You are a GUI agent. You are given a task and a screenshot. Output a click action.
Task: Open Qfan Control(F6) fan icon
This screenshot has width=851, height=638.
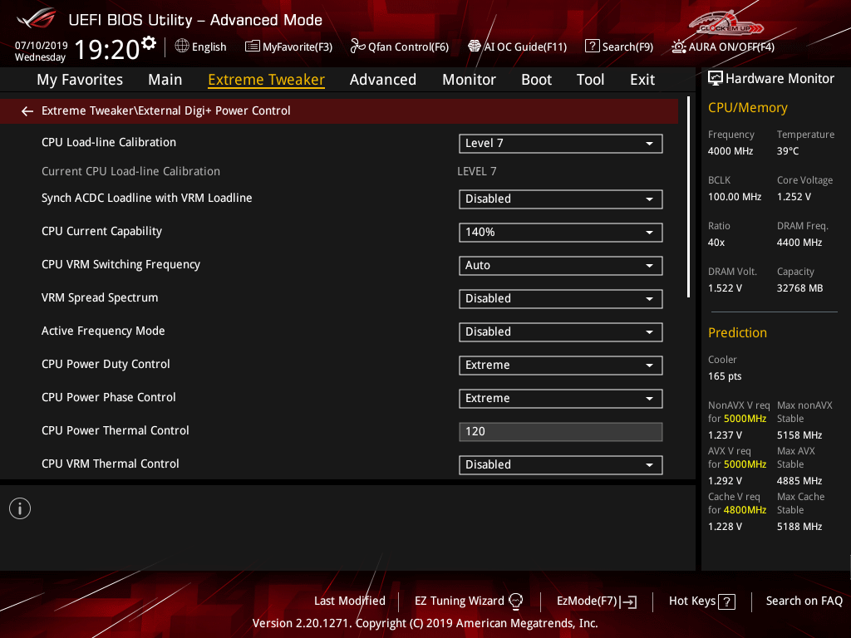(x=358, y=47)
